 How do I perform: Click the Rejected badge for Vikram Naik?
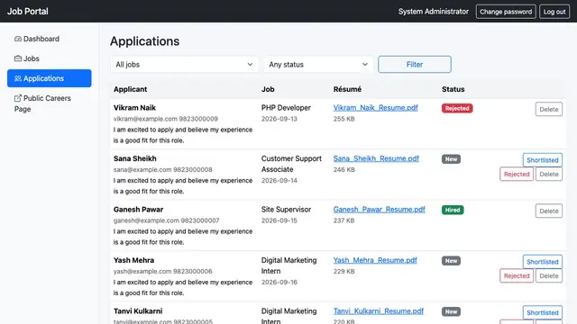(457, 108)
